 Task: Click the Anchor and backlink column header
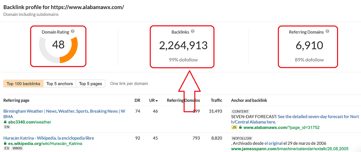(249, 100)
